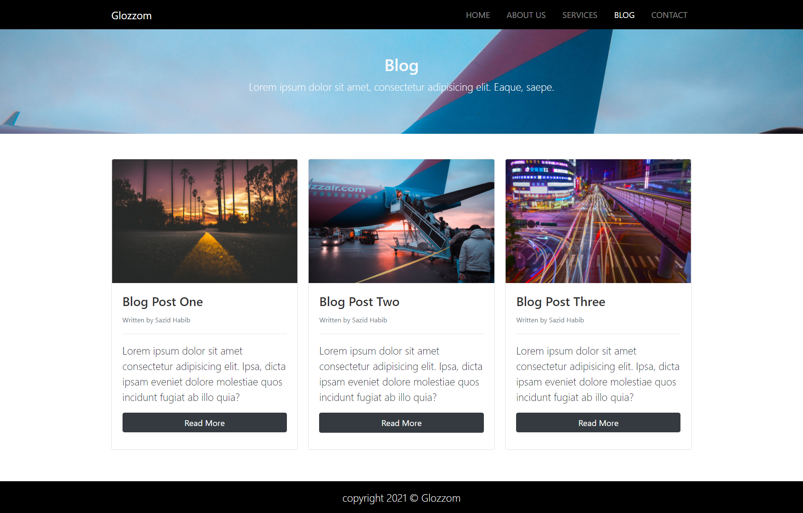Click the copyright 2021 Glozzom footer text
The image size is (803, 513).
tap(401, 498)
